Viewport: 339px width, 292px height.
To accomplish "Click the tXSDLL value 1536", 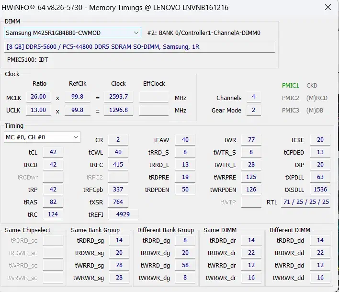I will click(x=320, y=190).
